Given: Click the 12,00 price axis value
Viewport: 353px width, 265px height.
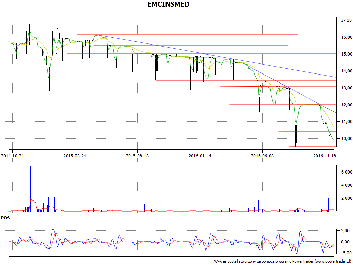Looking at the screenshot, I should click(346, 105).
